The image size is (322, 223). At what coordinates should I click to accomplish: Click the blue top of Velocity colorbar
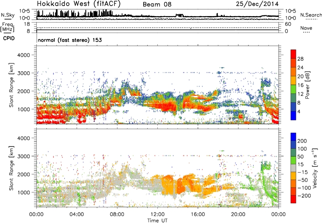click(293, 137)
